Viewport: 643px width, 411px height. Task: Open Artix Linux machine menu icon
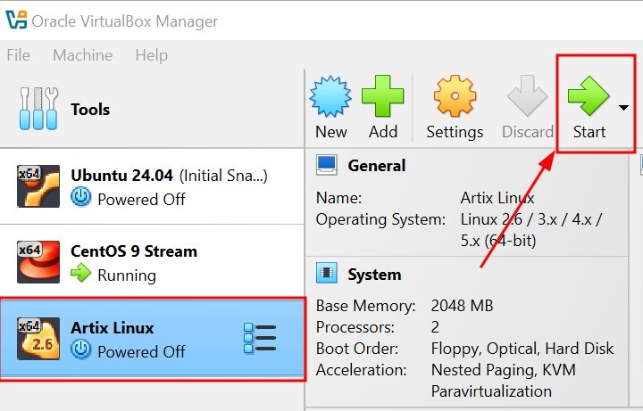(x=260, y=339)
